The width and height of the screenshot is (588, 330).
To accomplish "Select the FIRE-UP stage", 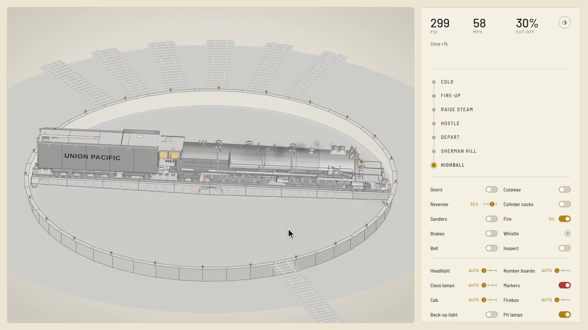I will coord(450,96).
